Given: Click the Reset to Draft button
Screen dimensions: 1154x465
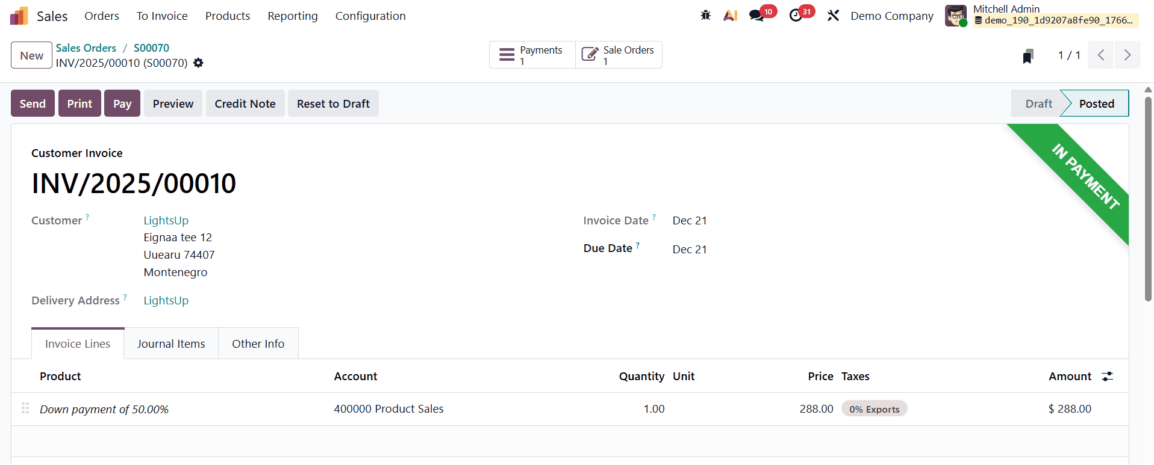Looking at the screenshot, I should pos(333,103).
